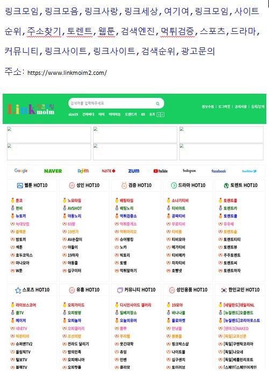Open the Daum logo shortcut

pos(83,171)
